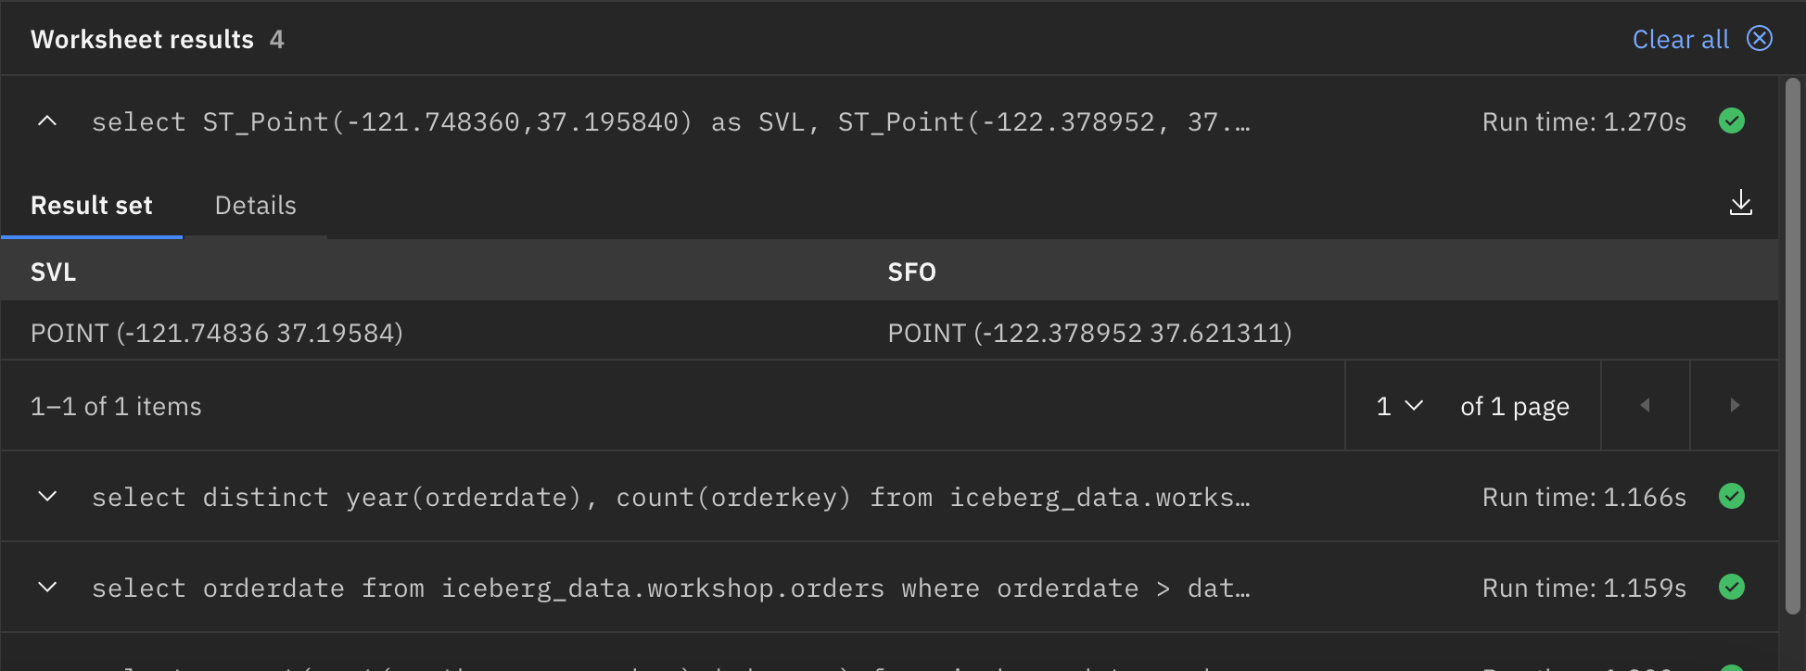The image size is (1806, 671).
Task: Click the ST_Point query text
Action: pos(670,122)
